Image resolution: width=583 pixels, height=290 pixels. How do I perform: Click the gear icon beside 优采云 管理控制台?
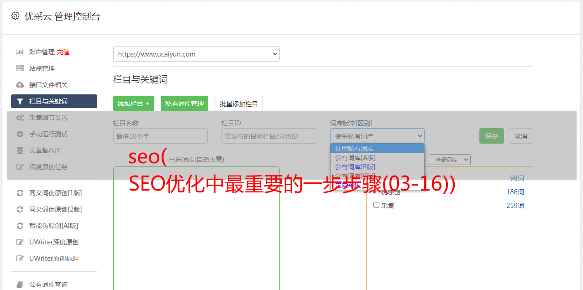15,16
